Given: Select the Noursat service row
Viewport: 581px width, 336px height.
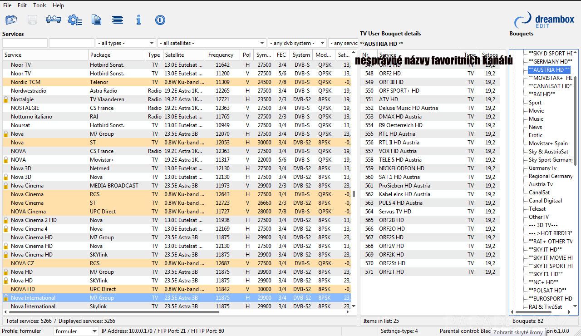Looking at the screenshot, I should 177,125.
